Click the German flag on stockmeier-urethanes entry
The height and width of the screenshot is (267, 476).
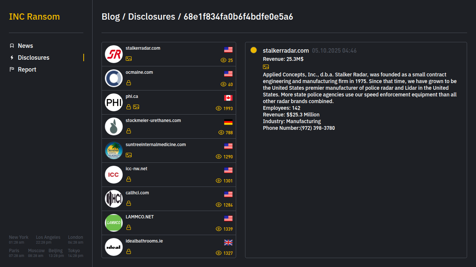point(228,122)
